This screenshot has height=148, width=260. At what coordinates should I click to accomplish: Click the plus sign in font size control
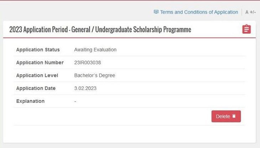pos(251,12)
